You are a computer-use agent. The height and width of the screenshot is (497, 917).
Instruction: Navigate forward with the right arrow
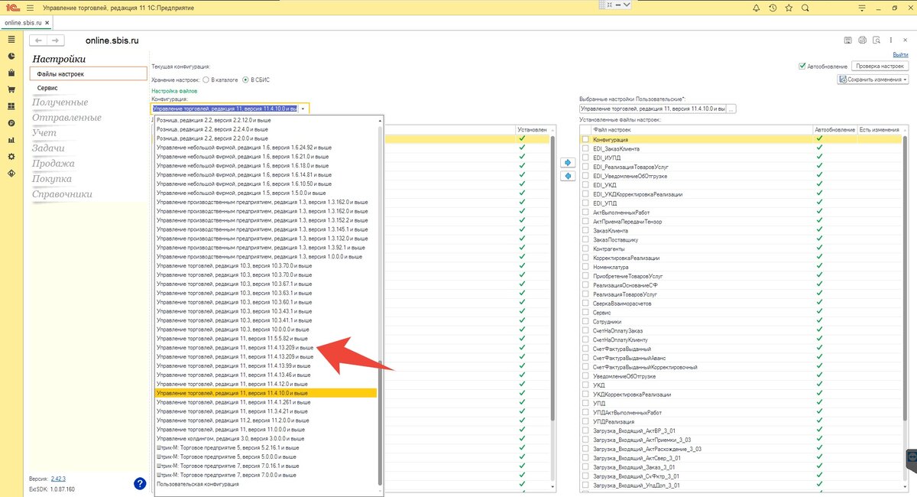coord(57,40)
